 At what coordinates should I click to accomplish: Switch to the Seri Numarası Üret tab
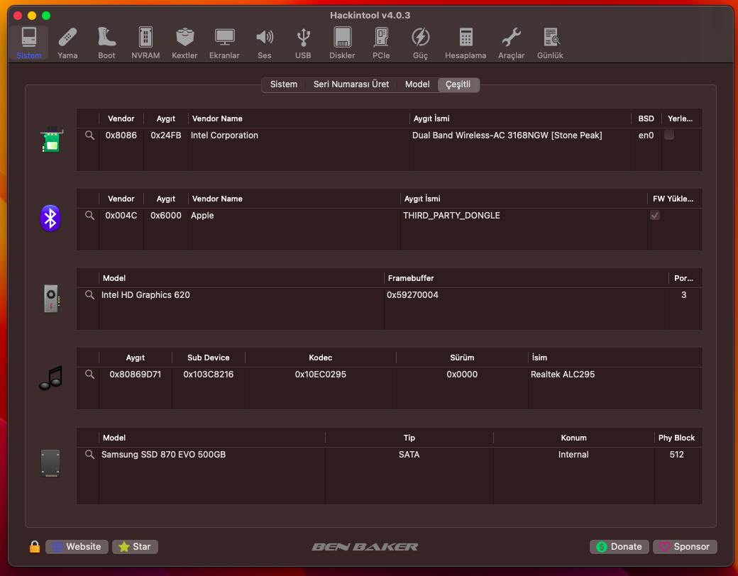coord(351,84)
